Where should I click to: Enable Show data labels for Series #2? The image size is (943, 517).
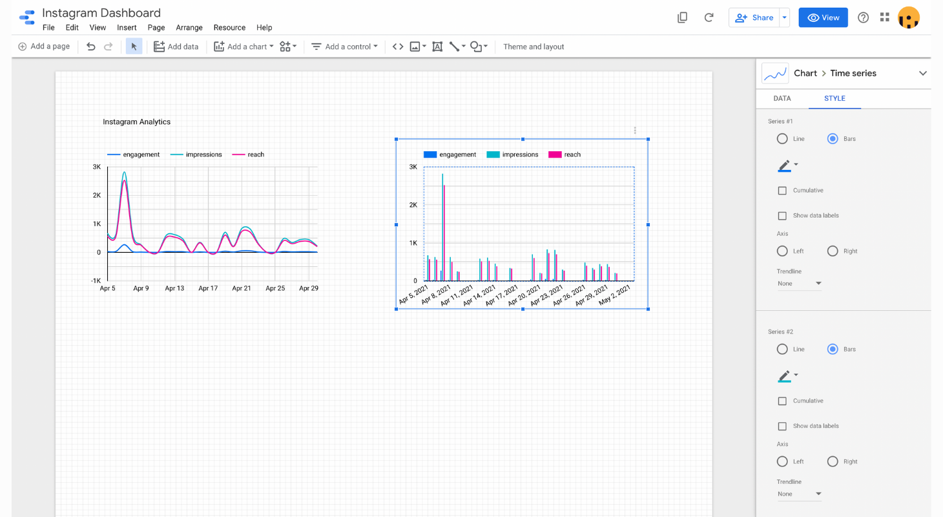coord(782,427)
